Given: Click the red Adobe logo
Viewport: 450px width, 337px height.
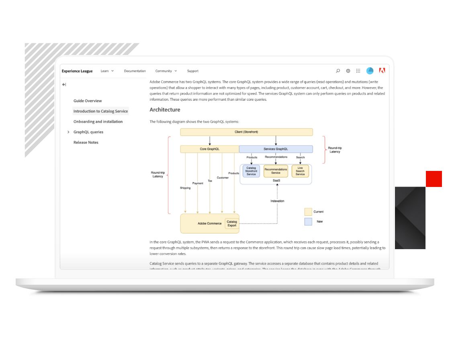Looking at the screenshot, I should (382, 71).
